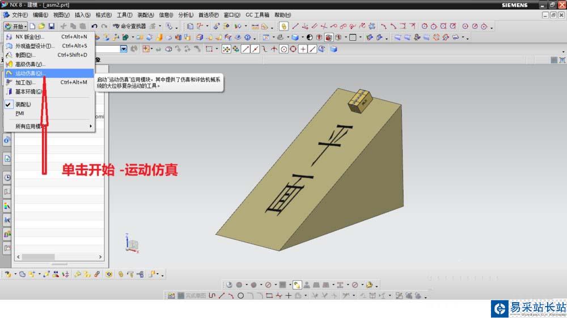Screen dimensions: 567x318
Task: Toggle the diagonal line snap option
Action: pos(246,49)
